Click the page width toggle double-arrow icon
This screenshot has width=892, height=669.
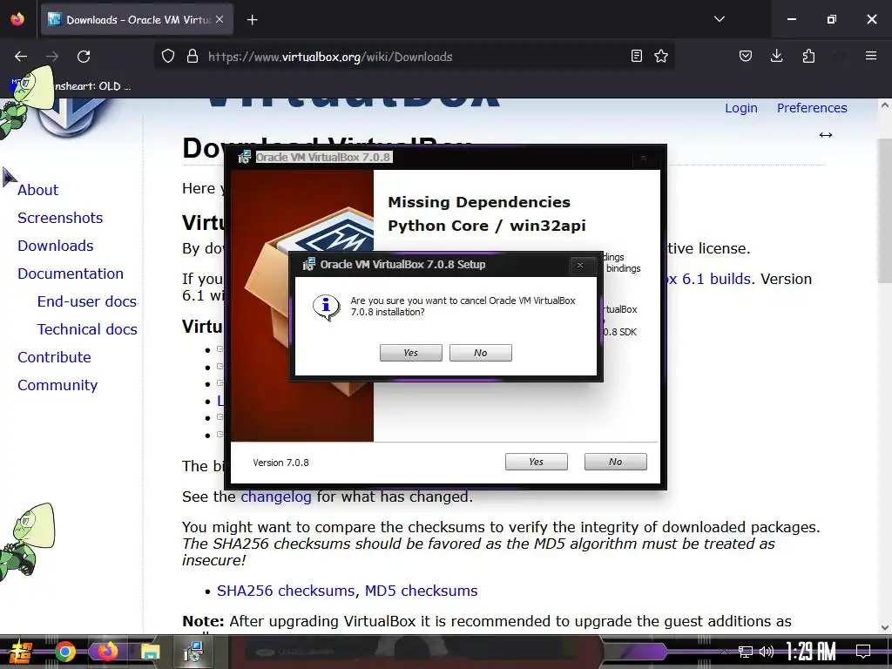point(826,135)
